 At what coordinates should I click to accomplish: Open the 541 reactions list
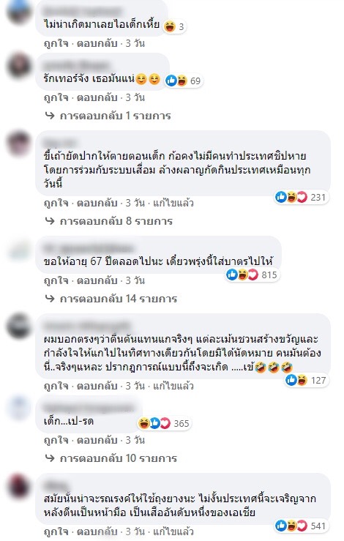click(301, 526)
